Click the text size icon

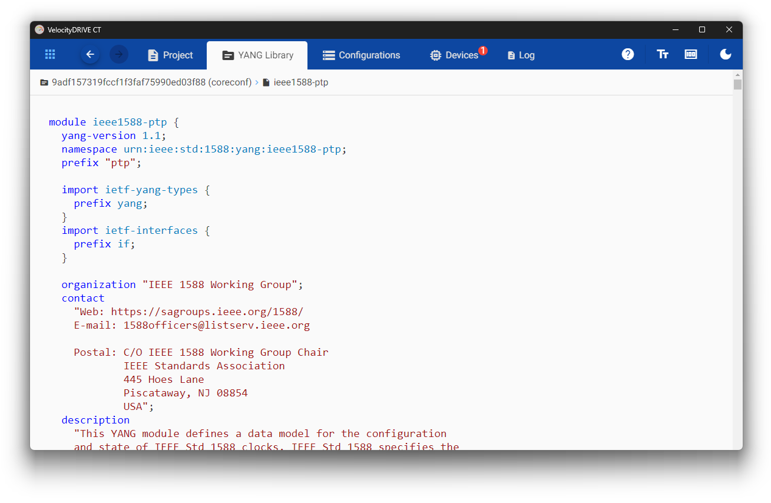(x=663, y=55)
